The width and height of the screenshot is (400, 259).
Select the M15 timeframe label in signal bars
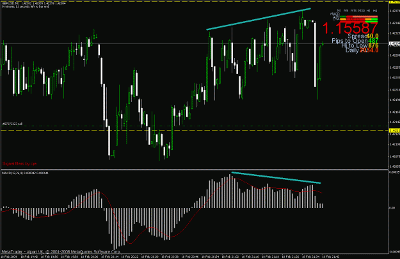point(353,11)
